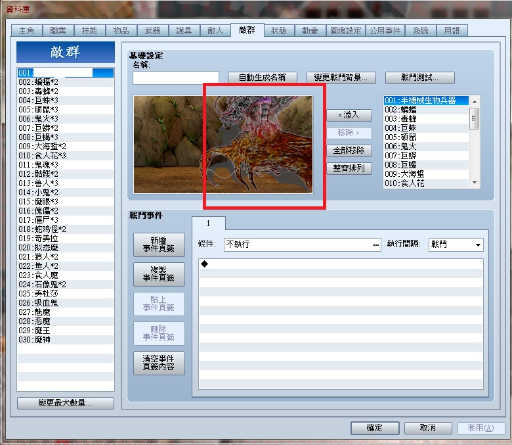Open the 職業 tab
Screen dimensions: 512x445
click(x=58, y=30)
